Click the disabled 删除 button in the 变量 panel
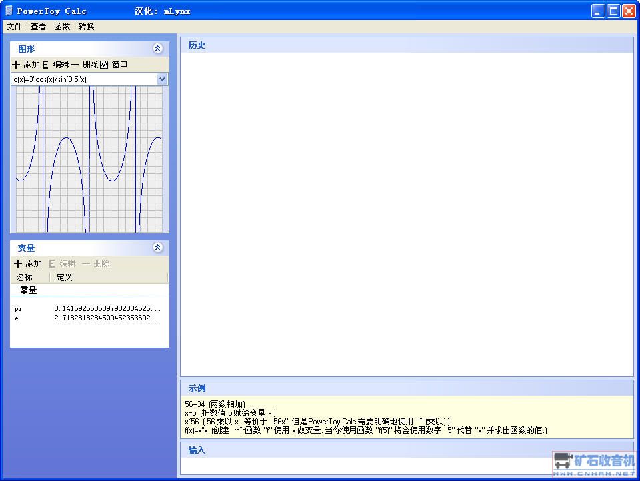This screenshot has height=481, width=640. click(x=96, y=264)
